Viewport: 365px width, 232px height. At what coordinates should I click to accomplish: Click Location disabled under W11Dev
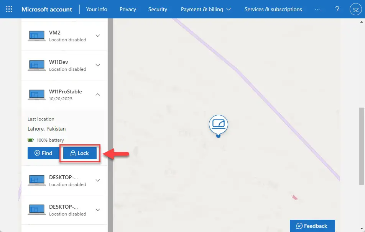67,69
